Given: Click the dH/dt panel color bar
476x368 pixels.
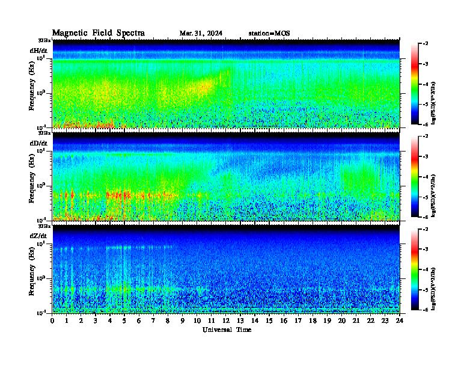Looking at the screenshot, I should [x=415, y=84].
